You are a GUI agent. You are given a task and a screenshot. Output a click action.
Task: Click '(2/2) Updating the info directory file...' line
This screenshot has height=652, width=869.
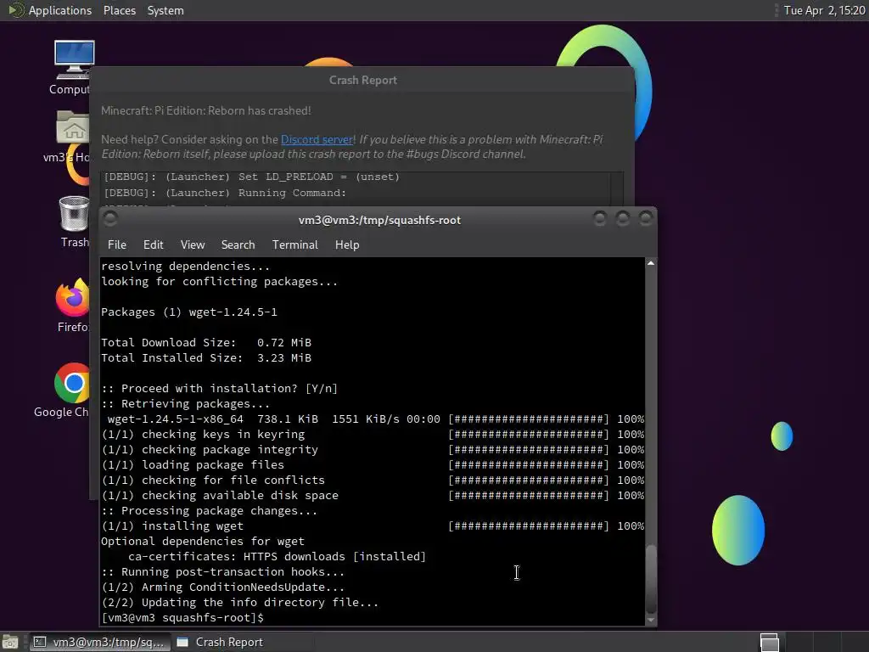[240, 603]
